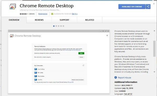Click the review count next to stars
This screenshot has width=157, height=96.
pos(32,14)
